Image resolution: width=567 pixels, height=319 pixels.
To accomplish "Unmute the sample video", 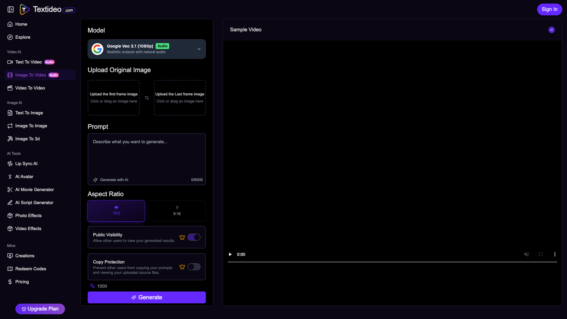I will coord(527,254).
